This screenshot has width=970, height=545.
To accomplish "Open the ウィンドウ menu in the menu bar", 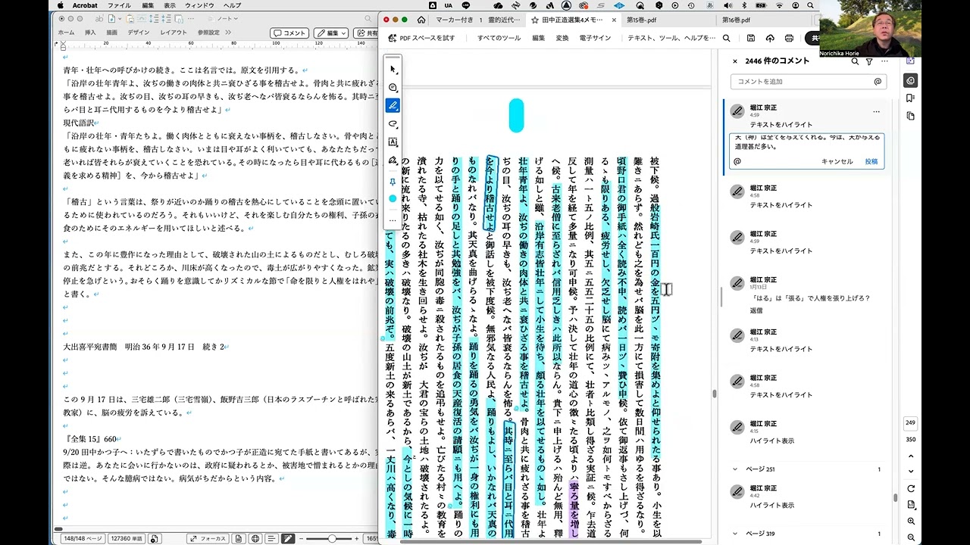I will click(x=199, y=5).
